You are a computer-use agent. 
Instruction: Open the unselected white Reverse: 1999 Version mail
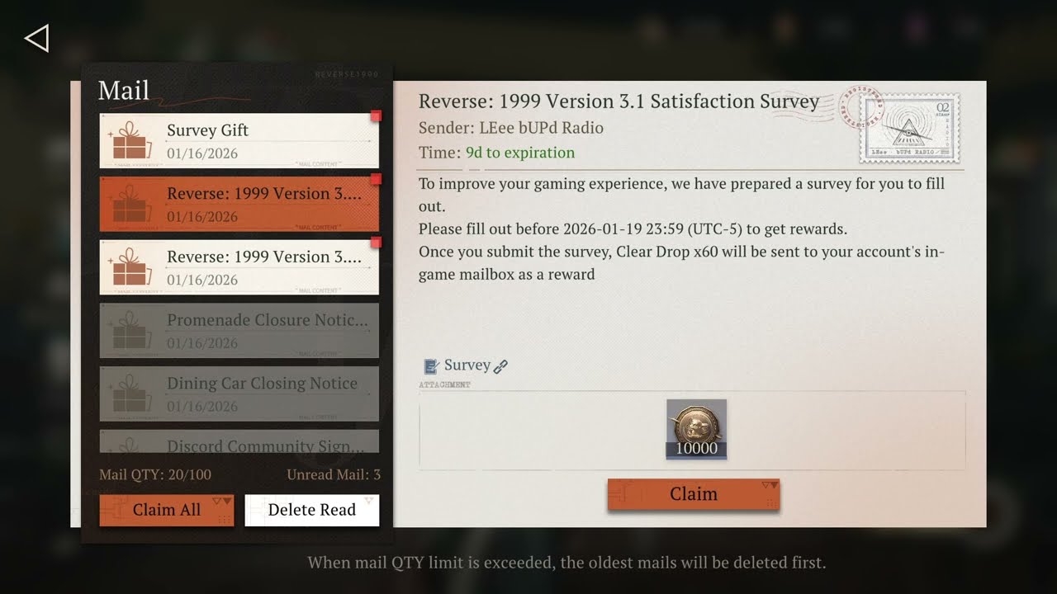point(239,267)
